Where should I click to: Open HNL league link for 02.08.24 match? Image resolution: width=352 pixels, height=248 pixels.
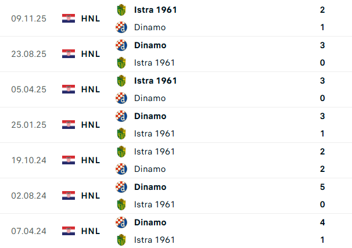[91, 195]
